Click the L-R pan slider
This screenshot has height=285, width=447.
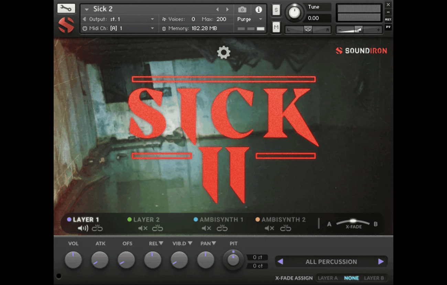(308, 30)
